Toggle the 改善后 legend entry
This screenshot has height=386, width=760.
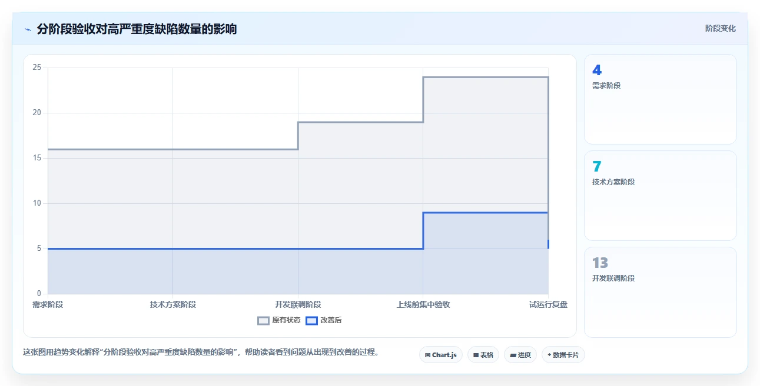pyautogui.click(x=324, y=320)
